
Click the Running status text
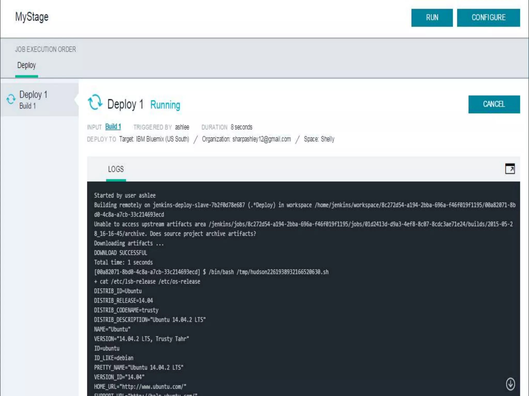pos(165,105)
